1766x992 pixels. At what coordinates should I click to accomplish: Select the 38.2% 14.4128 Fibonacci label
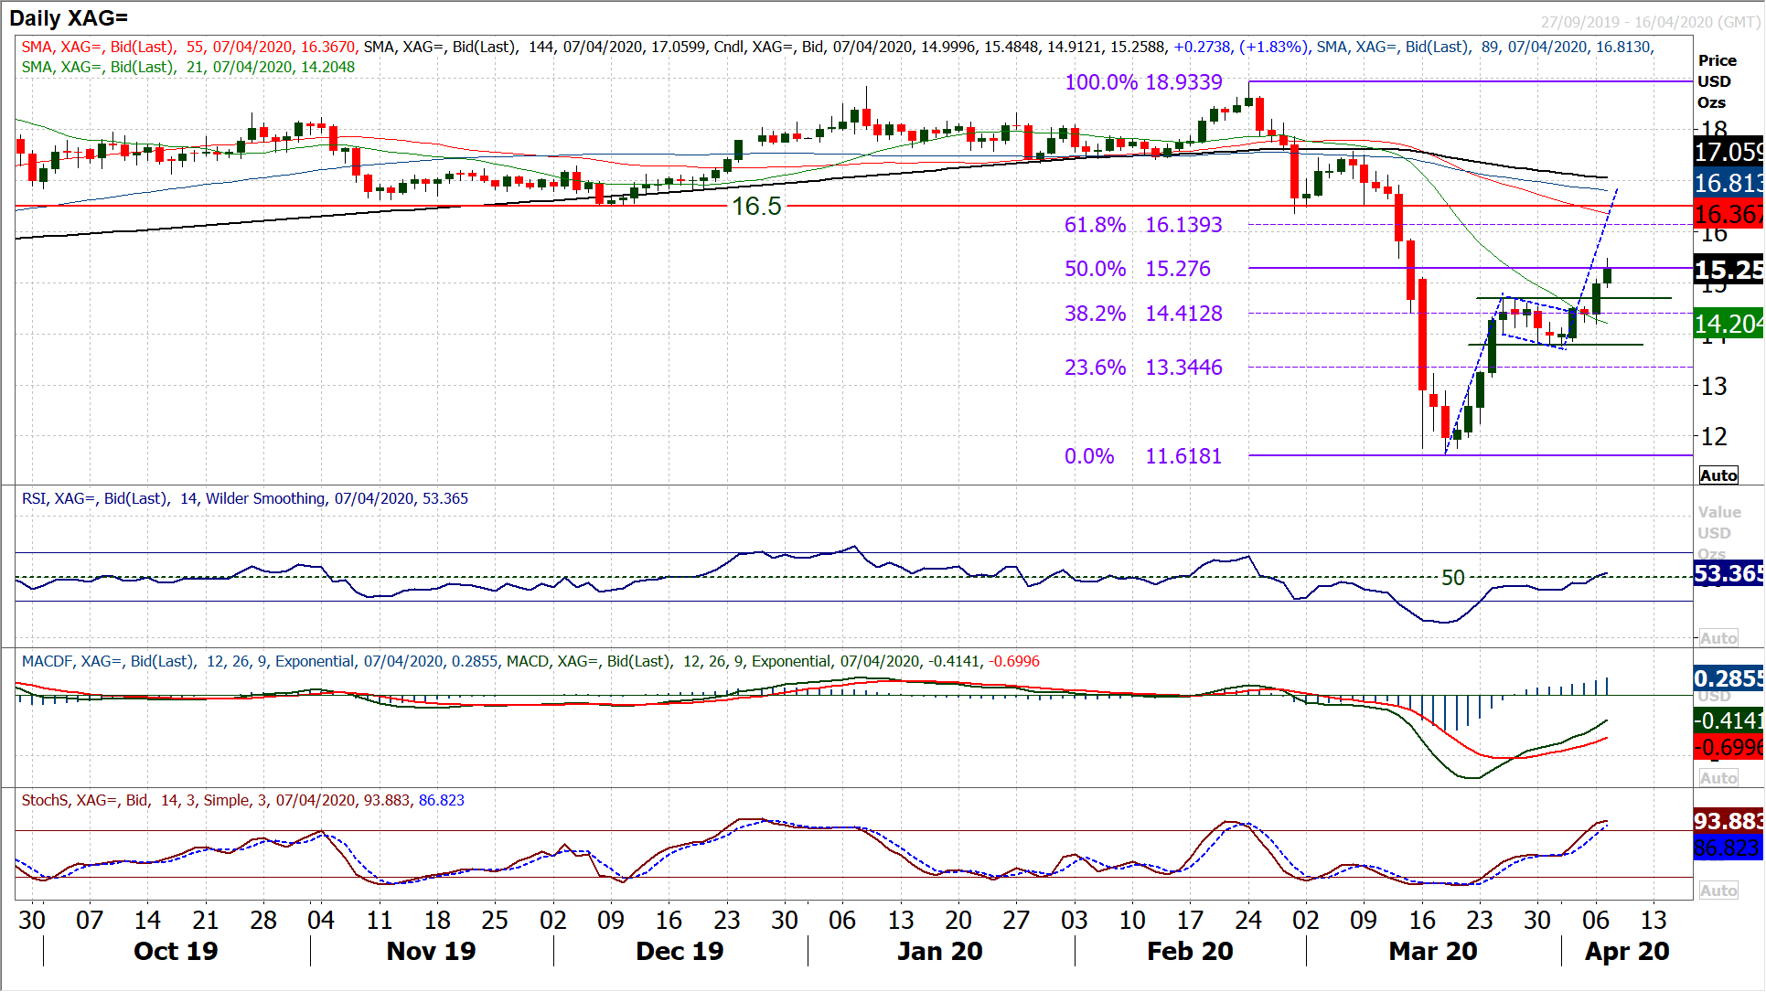1143,314
